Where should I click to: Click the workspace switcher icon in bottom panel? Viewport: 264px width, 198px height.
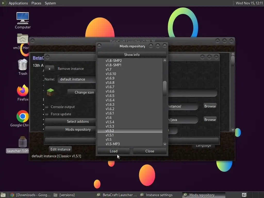[244, 195]
